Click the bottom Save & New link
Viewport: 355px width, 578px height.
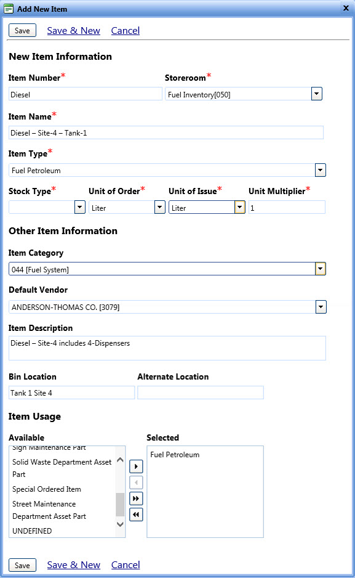[x=74, y=564]
